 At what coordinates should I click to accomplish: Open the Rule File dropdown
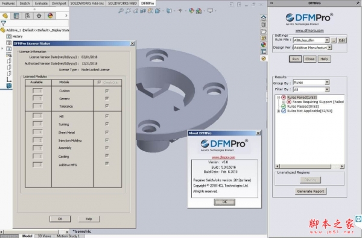point(327,40)
